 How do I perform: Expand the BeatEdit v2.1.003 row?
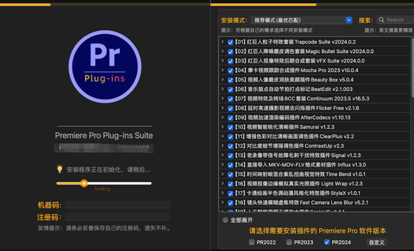click(222, 89)
